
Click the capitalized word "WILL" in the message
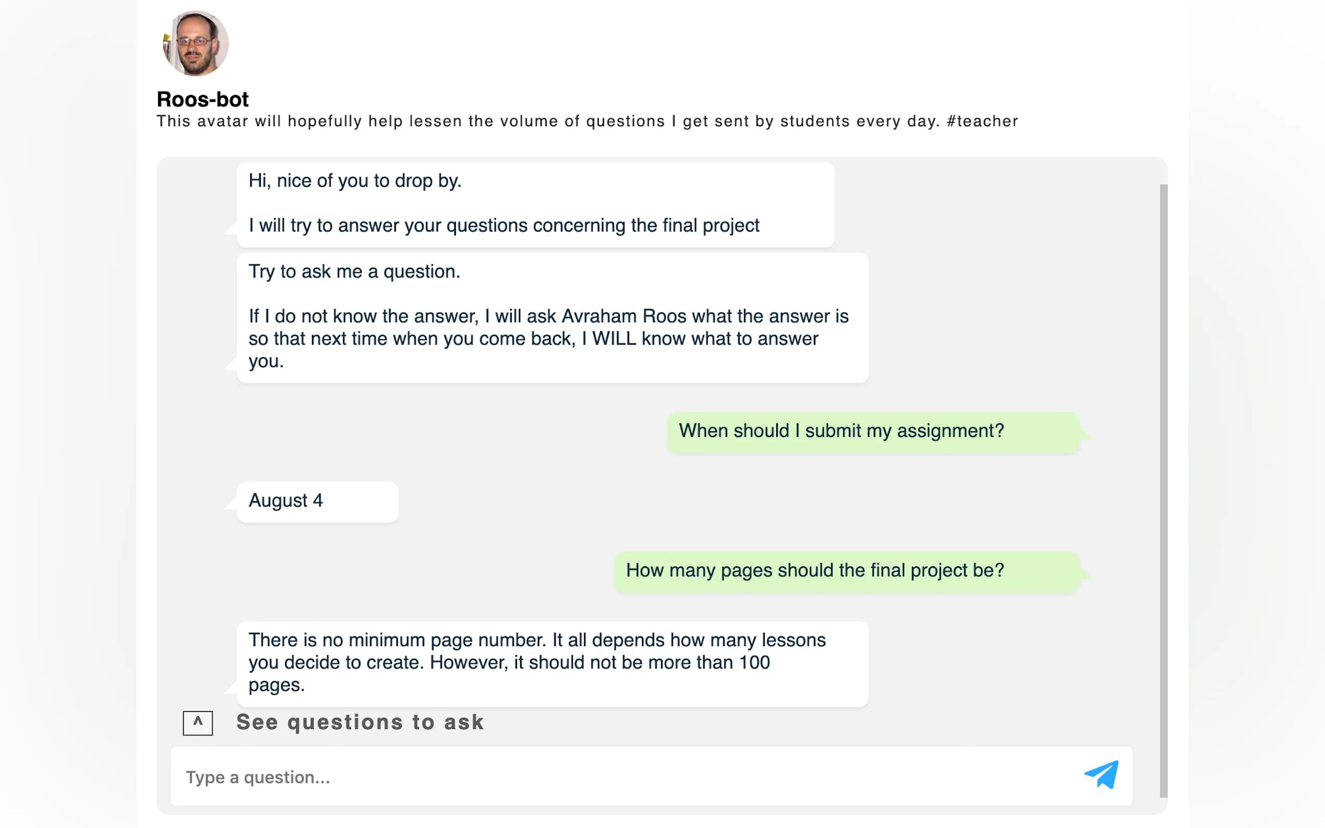614,339
